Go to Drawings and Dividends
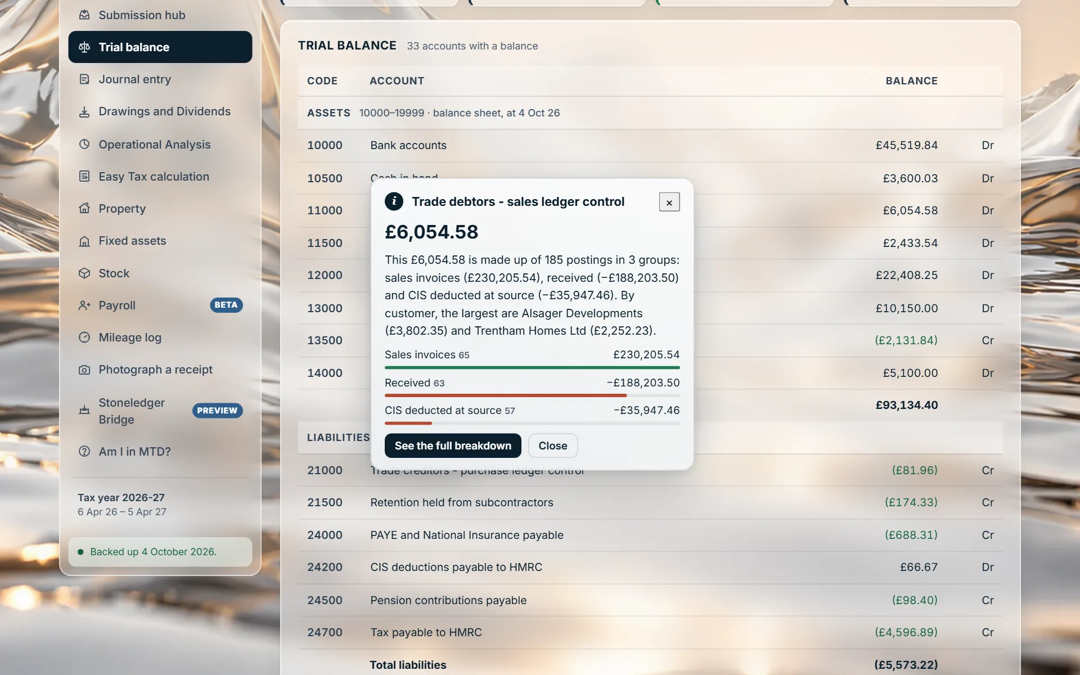This screenshot has height=675, width=1080. click(x=160, y=112)
